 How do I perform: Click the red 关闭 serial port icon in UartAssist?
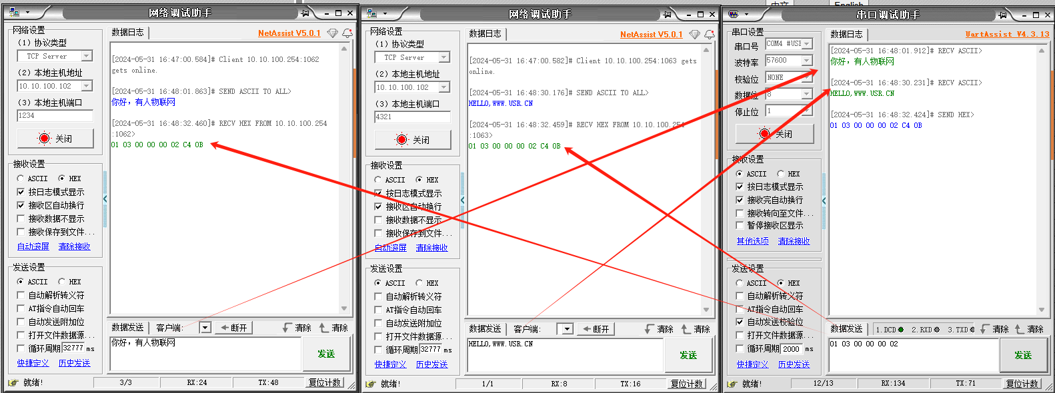tap(764, 134)
